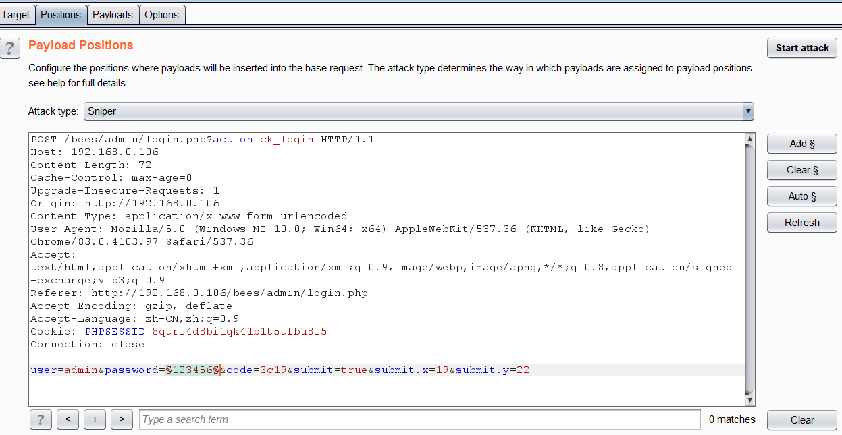The height and width of the screenshot is (435, 842).
Task: Go to previous search match
Action: pos(68,419)
